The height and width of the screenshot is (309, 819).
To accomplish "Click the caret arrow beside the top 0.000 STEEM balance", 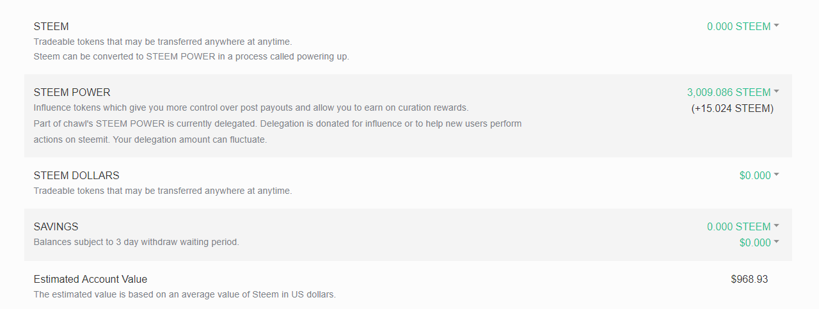I will pos(776,26).
